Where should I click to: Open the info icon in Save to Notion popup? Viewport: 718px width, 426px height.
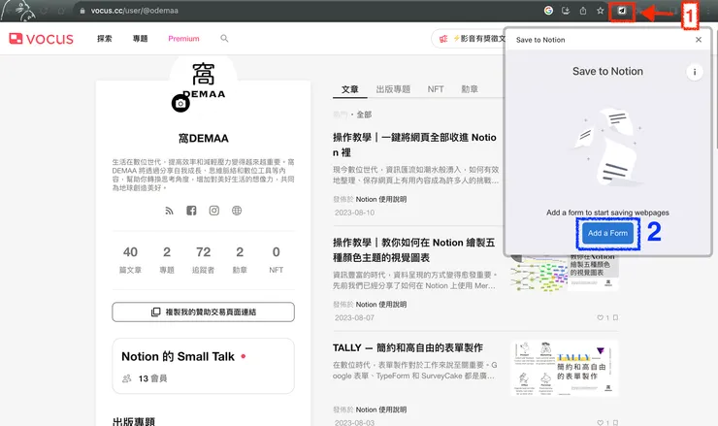pos(694,72)
